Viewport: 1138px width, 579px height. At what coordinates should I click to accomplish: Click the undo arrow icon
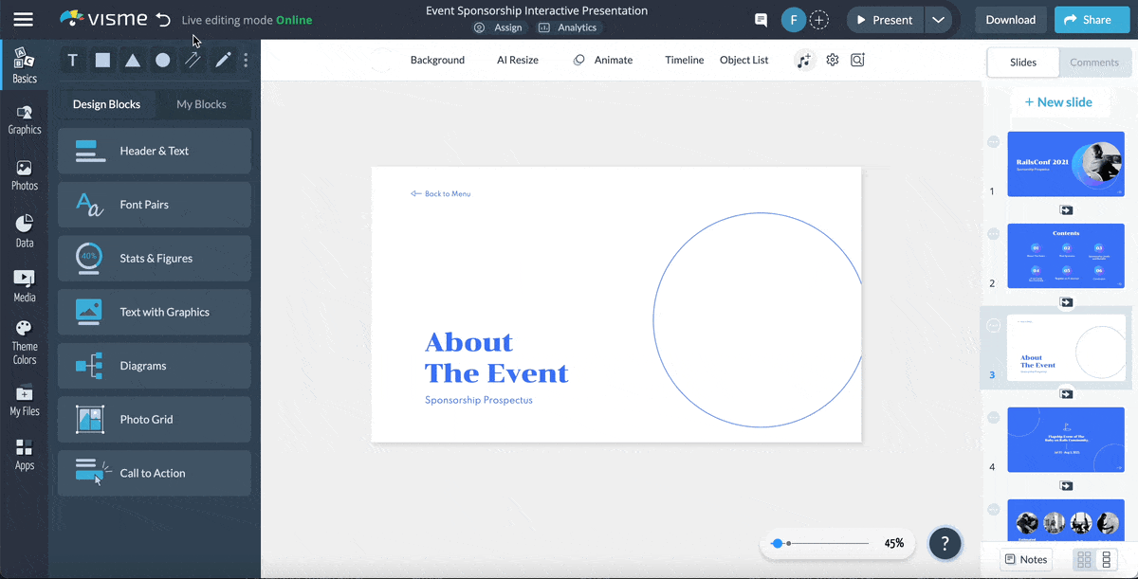163,20
